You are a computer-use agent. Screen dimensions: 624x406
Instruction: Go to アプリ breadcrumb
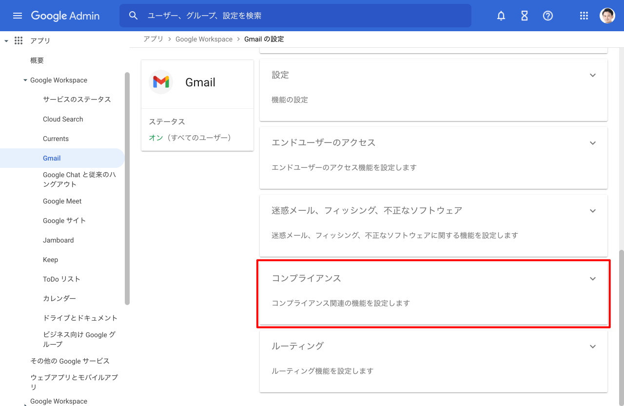point(153,39)
